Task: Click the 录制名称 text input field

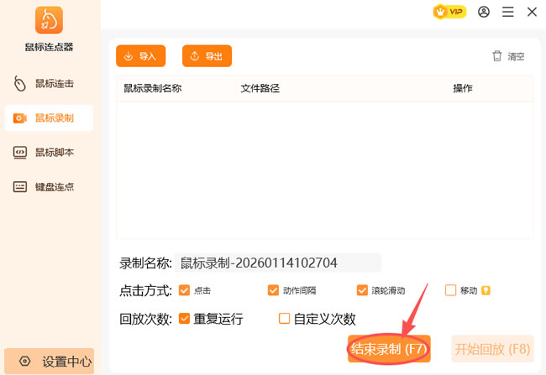Action: (277, 263)
